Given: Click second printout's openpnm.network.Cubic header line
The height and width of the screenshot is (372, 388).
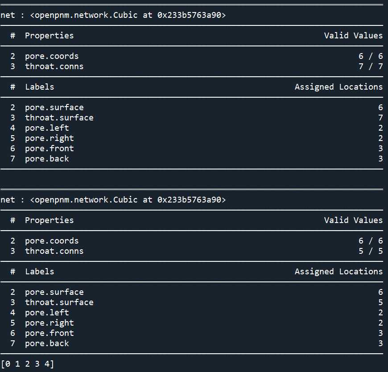Looking at the screenshot, I should pyautogui.click(x=113, y=200).
